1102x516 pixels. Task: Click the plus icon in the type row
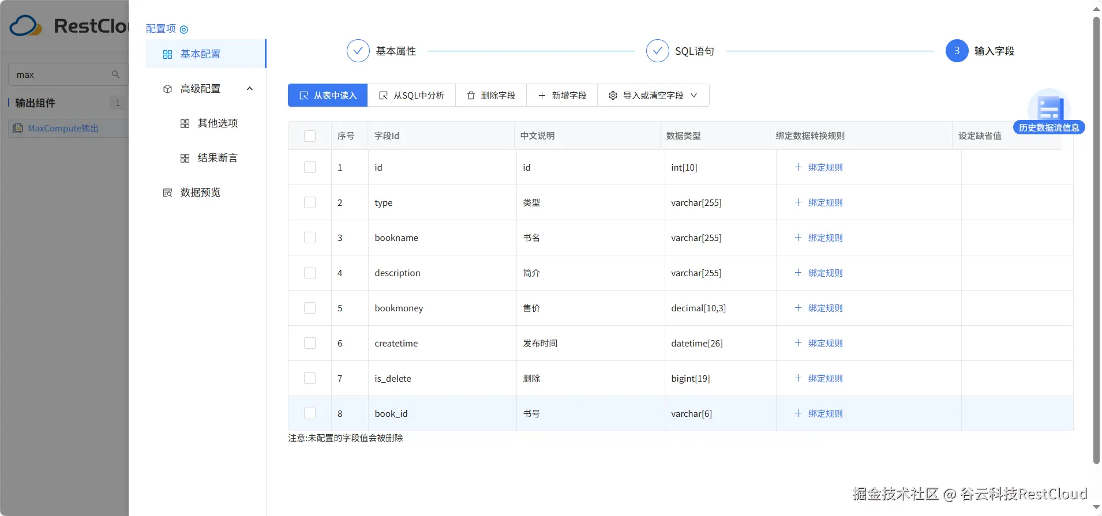(x=798, y=202)
